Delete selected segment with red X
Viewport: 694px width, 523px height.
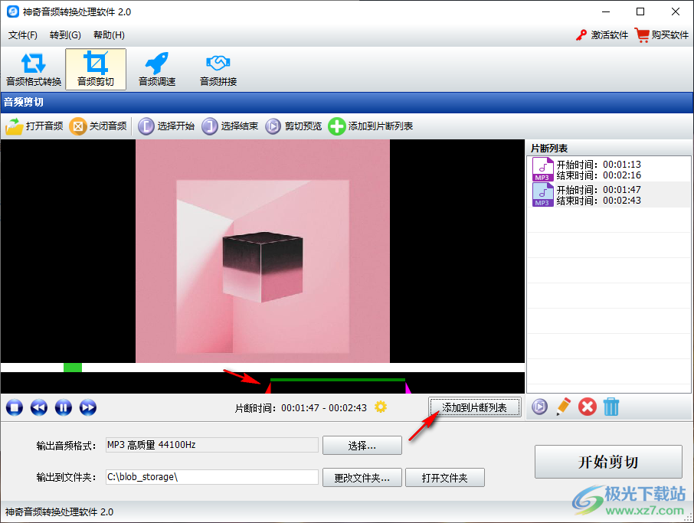tap(588, 407)
